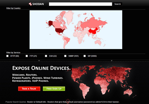
Task: Select United States on the filter map
Action: pyautogui.click(x=60, y=30)
